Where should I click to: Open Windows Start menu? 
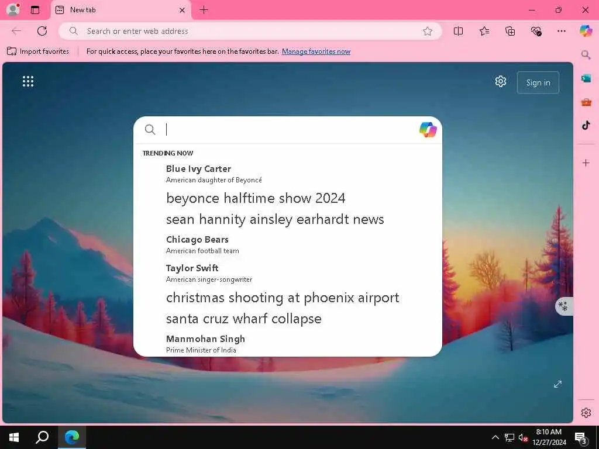pos(14,437)
